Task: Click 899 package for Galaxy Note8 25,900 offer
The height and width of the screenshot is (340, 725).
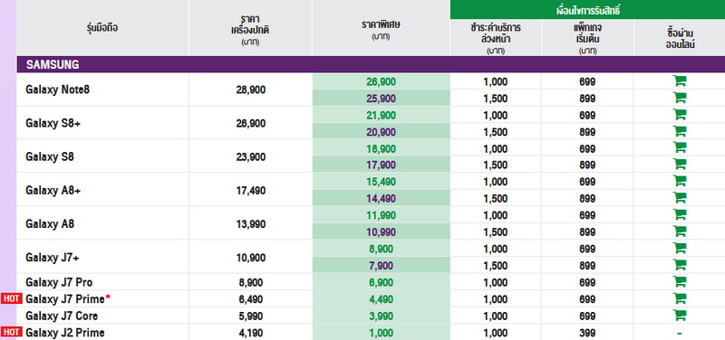Action: click(x=587, y=99)
